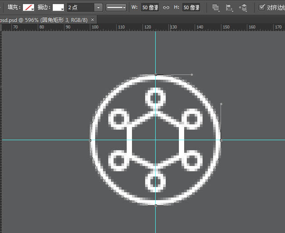Click the H height input field
The image size is (285, 233).
(x=191, y=7)
